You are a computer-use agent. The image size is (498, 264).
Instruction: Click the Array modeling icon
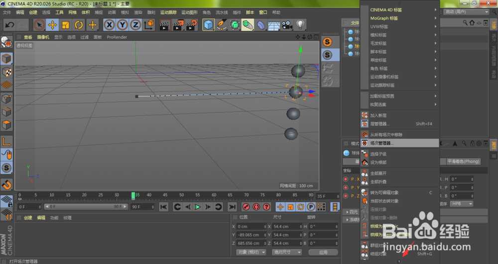pyautogui.click(x=248, y=25)
